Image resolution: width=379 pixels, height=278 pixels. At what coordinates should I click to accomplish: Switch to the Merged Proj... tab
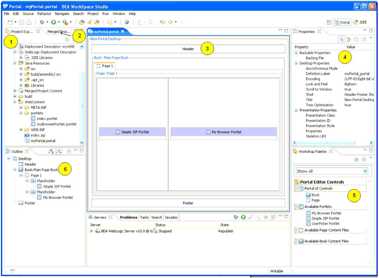click(x=59, y=32)
